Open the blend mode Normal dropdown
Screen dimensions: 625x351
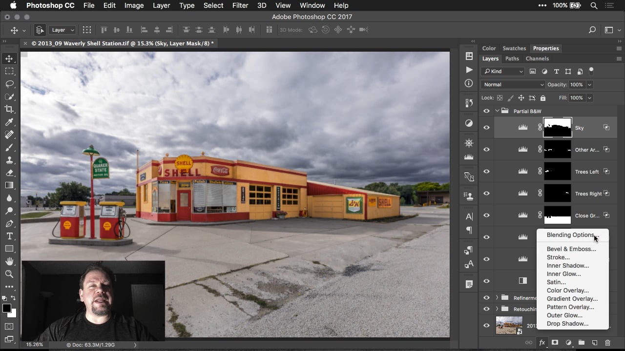513,84
